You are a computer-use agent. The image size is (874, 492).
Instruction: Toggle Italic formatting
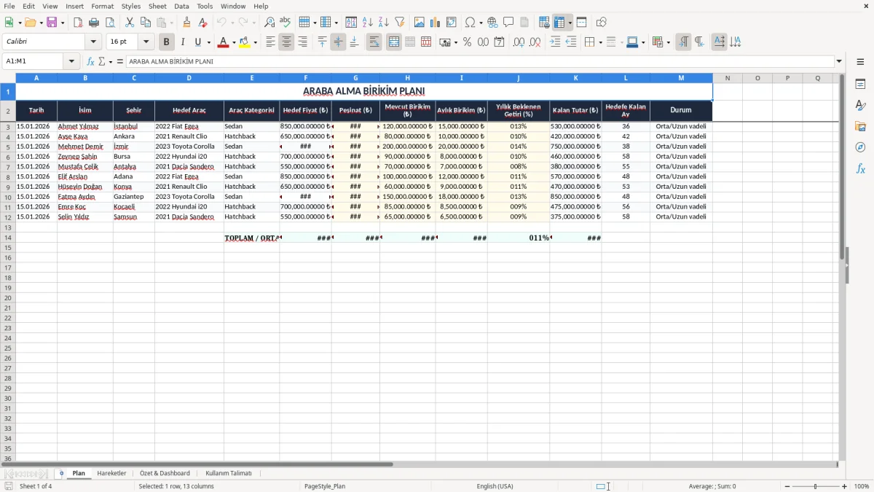click(x=182, y=42)
